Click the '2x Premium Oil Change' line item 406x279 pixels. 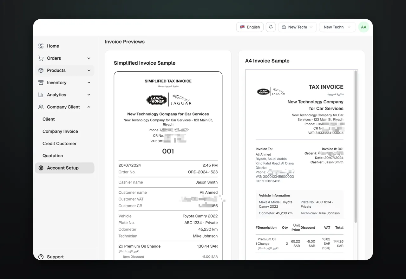pos(140,246)
